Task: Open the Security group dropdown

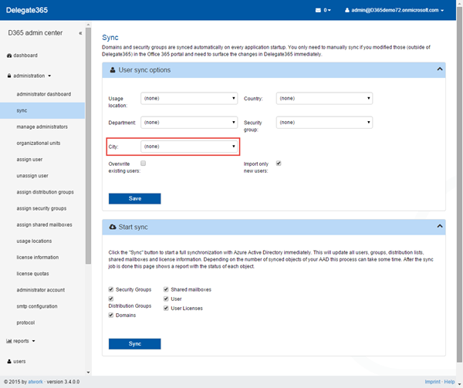Action: click(x=325, y=122)
